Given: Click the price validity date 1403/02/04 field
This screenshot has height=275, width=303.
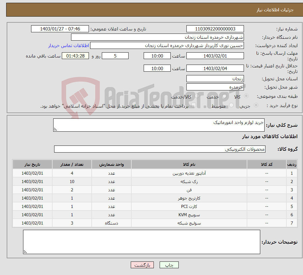Looking at the screenshot, I should [215, 68].
